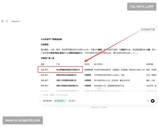
Task: Click the 所在地 column header
Action: pos(87,64)
